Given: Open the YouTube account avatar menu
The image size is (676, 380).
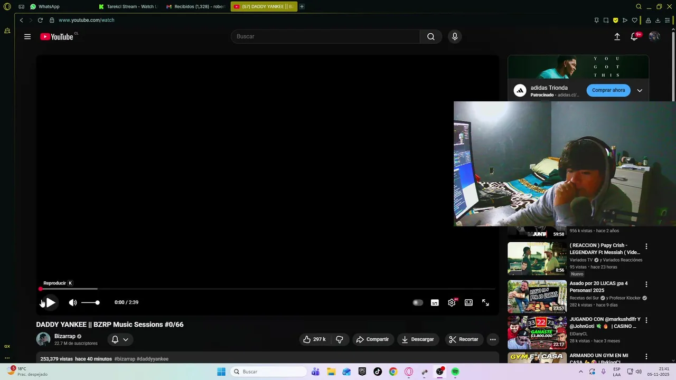Looking at the screenshot, I should [x=654, y=36].
